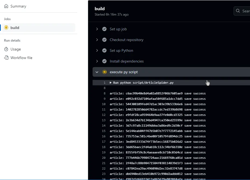This screenshot has height=180, width=250.
Task: Click the log entry for article 3d7c97a8c11149dbba3a86ed9c2d30cf
Action: click(x=158, y=126)
